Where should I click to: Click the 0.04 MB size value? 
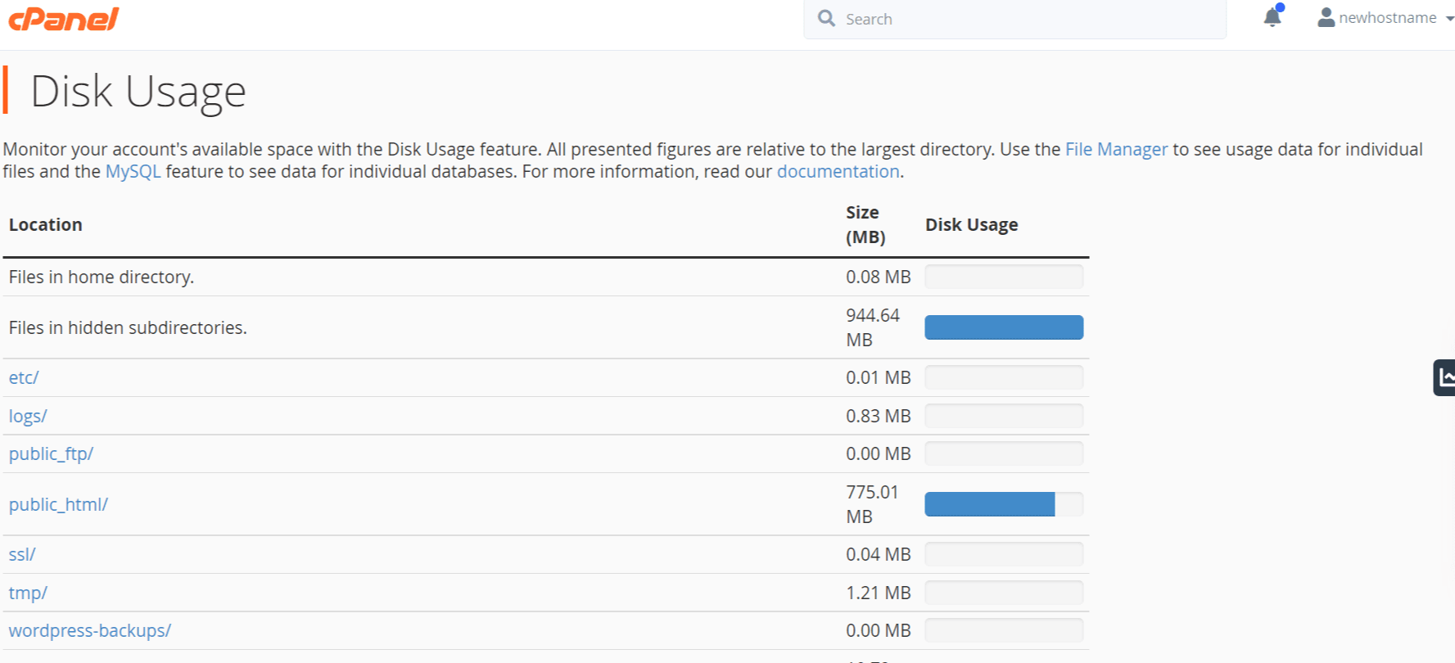879,554
